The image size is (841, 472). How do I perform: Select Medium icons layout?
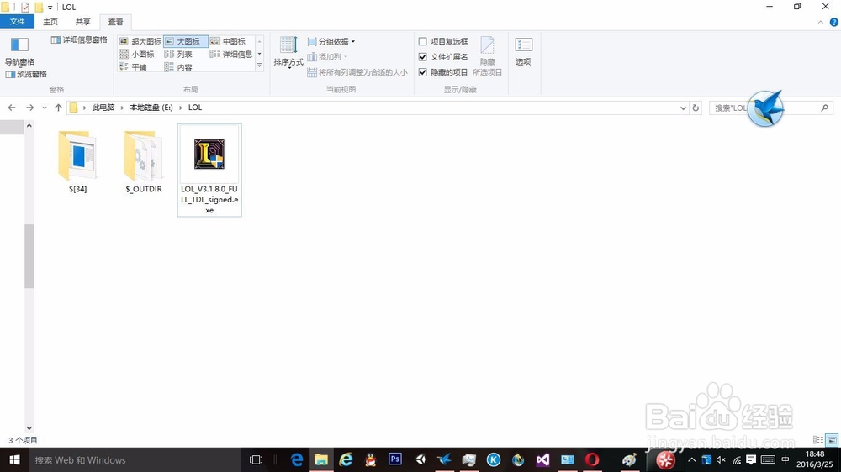[229, 41]
